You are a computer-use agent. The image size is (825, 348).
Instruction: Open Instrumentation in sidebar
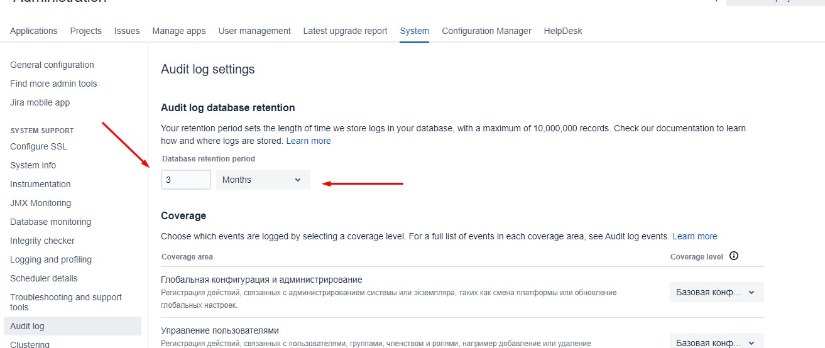[x=40, y=184]
